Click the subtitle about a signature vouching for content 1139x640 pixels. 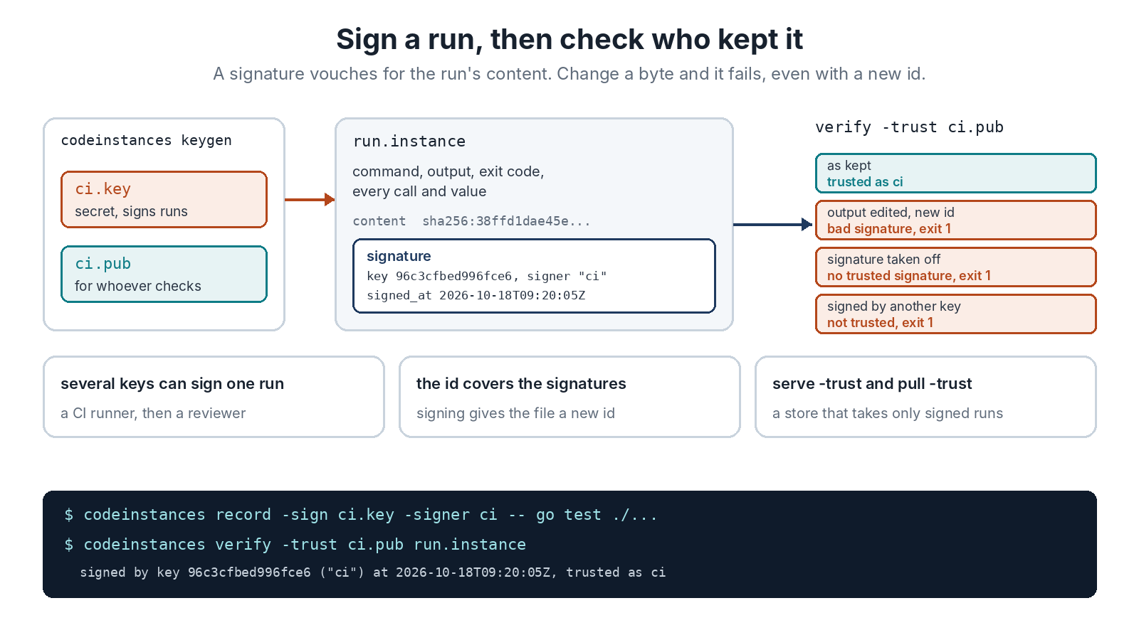coord(569,74)
